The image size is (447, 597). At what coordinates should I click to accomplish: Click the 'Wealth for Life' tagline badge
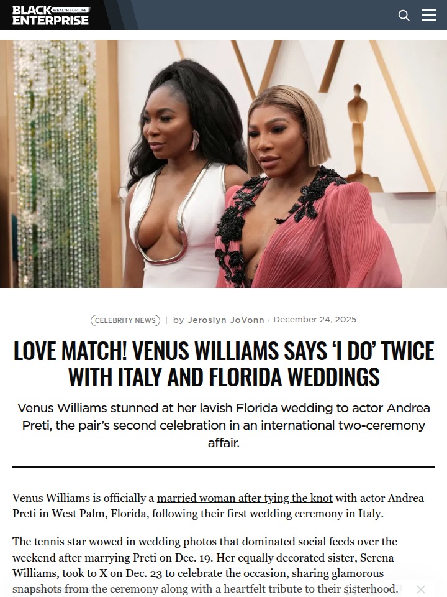coord(71,10)
